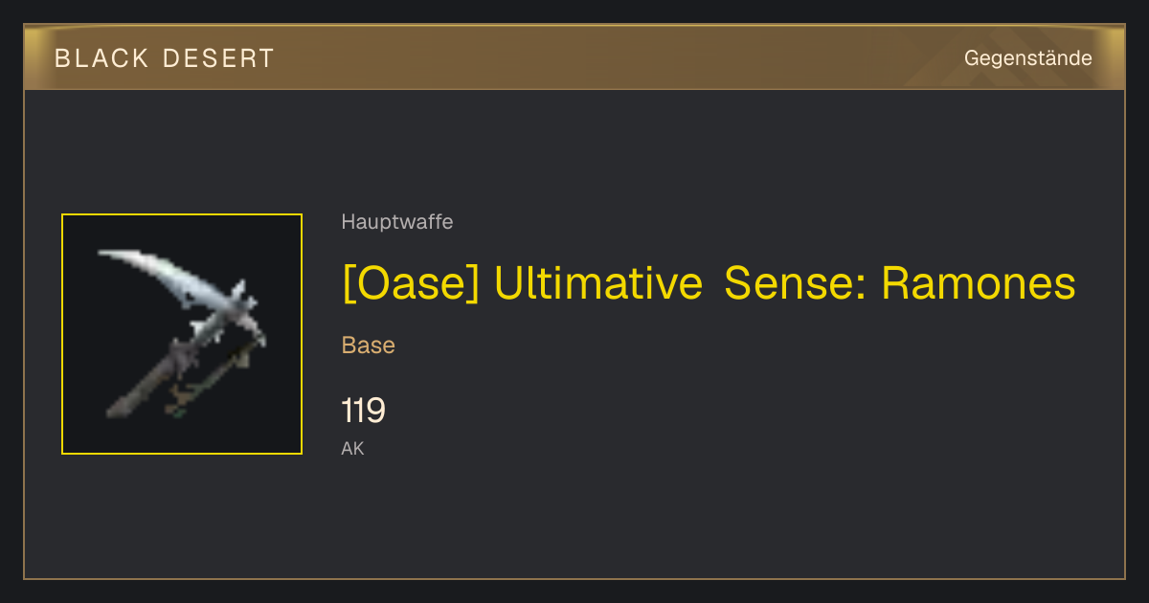This screenshot has width=1149, height=603.
Task: Select the Base enhancement level label
Action: tap(369, 346)
